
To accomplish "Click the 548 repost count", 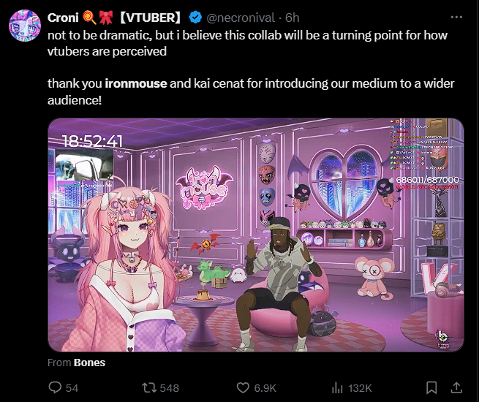I will (x=169, y=388).
